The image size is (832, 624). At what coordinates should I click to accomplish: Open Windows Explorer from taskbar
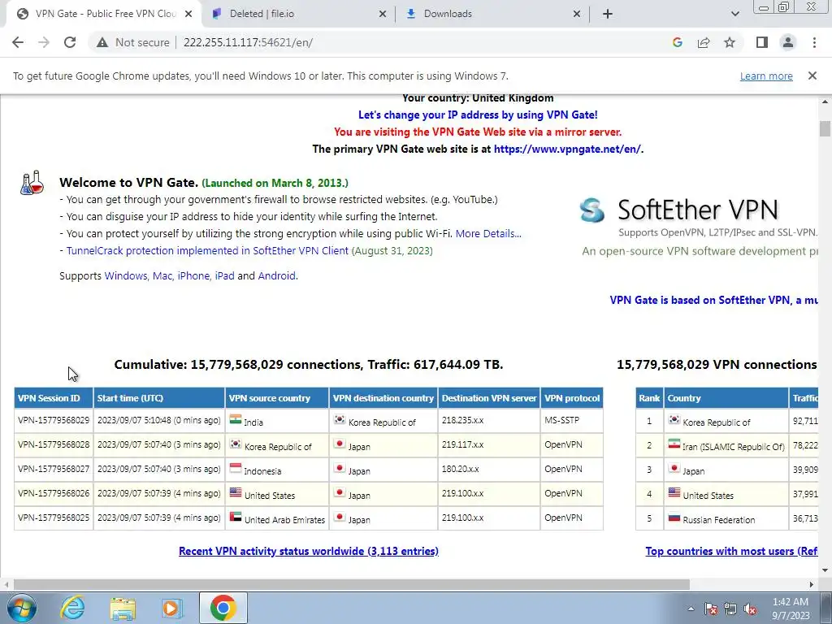point(123,608)
